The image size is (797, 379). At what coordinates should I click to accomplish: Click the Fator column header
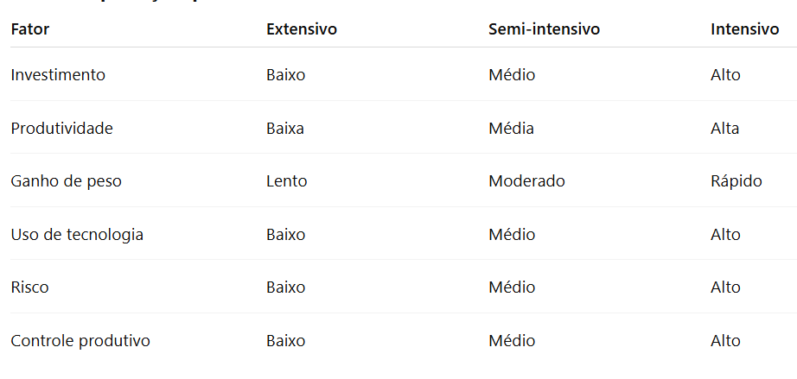[30, 29]
